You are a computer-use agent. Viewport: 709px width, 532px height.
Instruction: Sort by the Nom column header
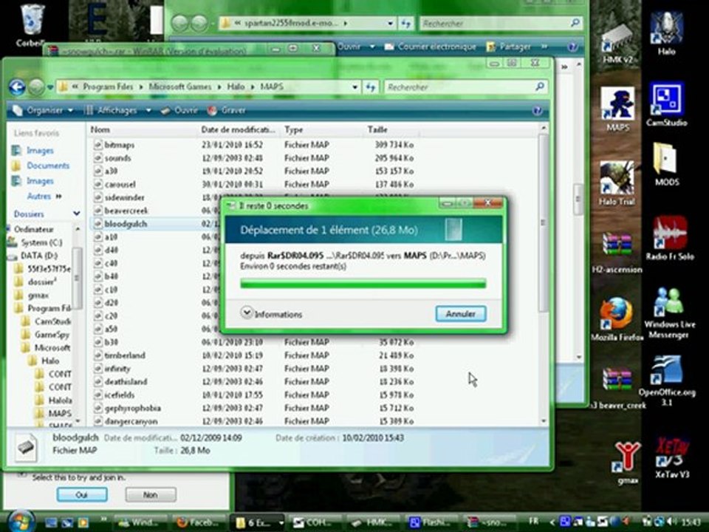pyautogui.click(x=143, y=130)
